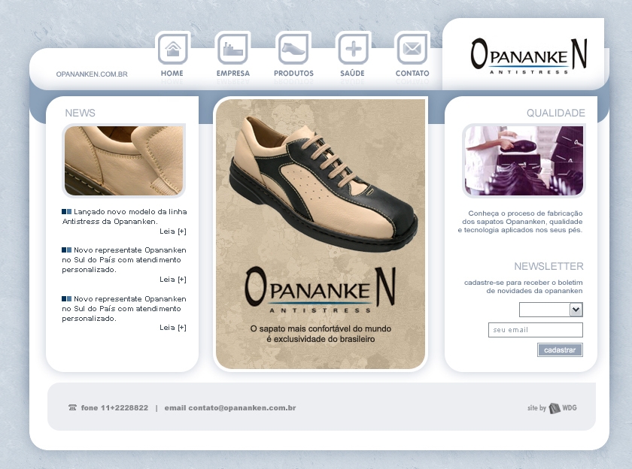Click 'cadastre-se para receber o boletim' text

[523, 283]
